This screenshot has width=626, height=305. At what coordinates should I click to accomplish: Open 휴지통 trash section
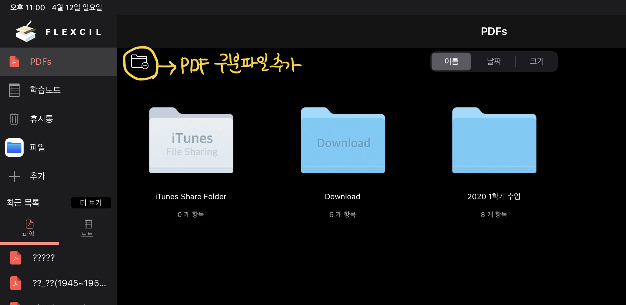pos(59,119)
